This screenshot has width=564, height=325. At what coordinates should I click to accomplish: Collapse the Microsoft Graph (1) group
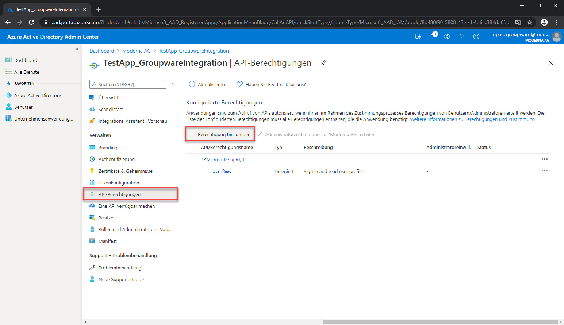[204, 159]
